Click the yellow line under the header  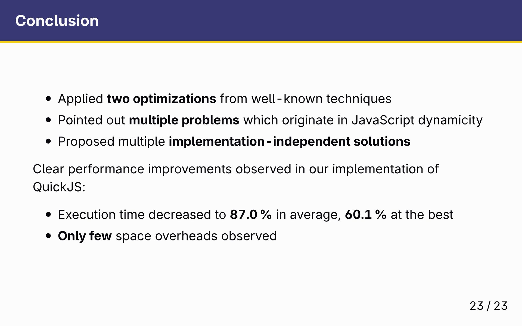(261, 42)
